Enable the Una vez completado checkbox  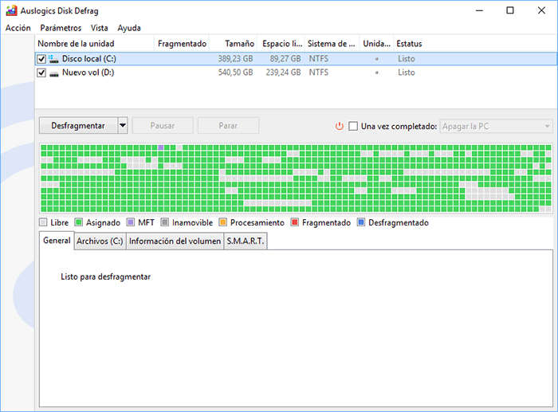click(353, 126)
